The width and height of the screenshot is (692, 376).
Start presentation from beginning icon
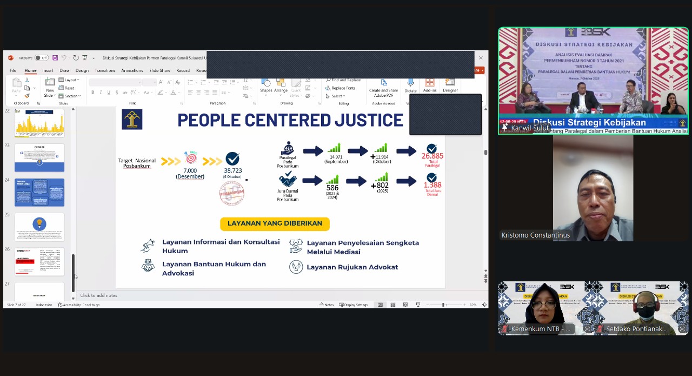point(85,58)
